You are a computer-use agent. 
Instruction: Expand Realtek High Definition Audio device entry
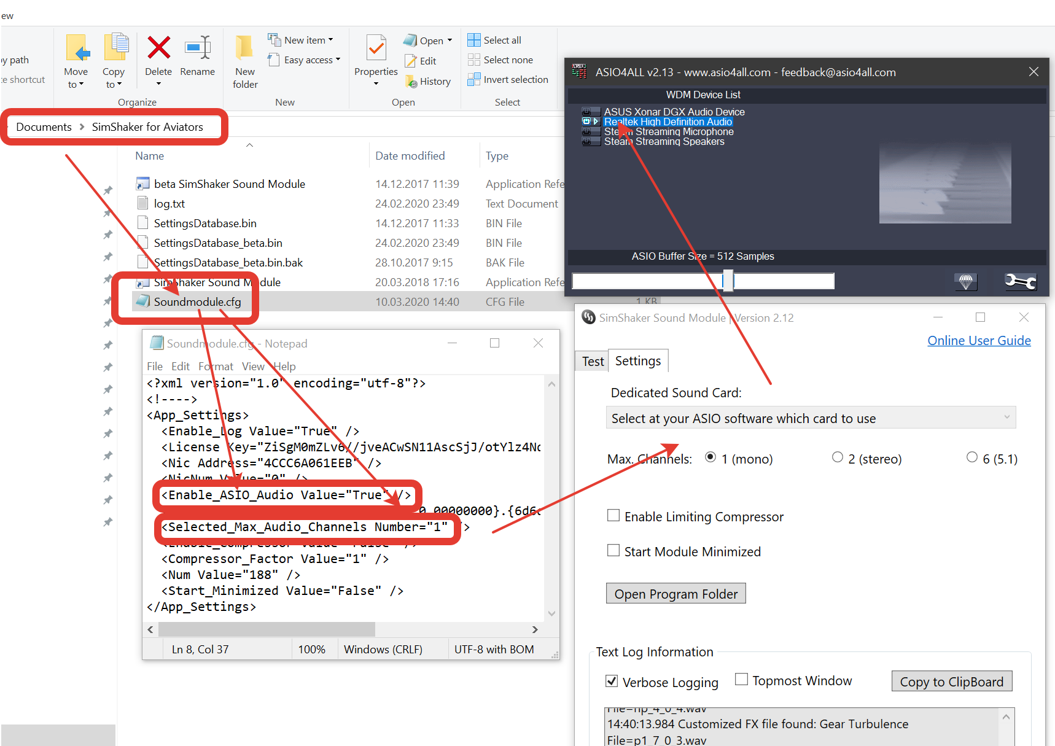coord(596,122)
